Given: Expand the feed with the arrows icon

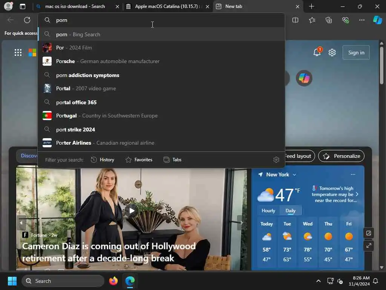Looking at the screenshot, I should point(369,245).
